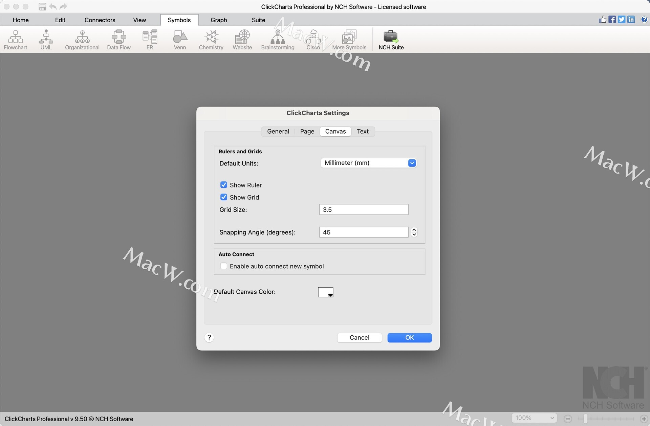The image size is (650, 426).
Task: Open help via blue question icon
Action: (644, 19)
